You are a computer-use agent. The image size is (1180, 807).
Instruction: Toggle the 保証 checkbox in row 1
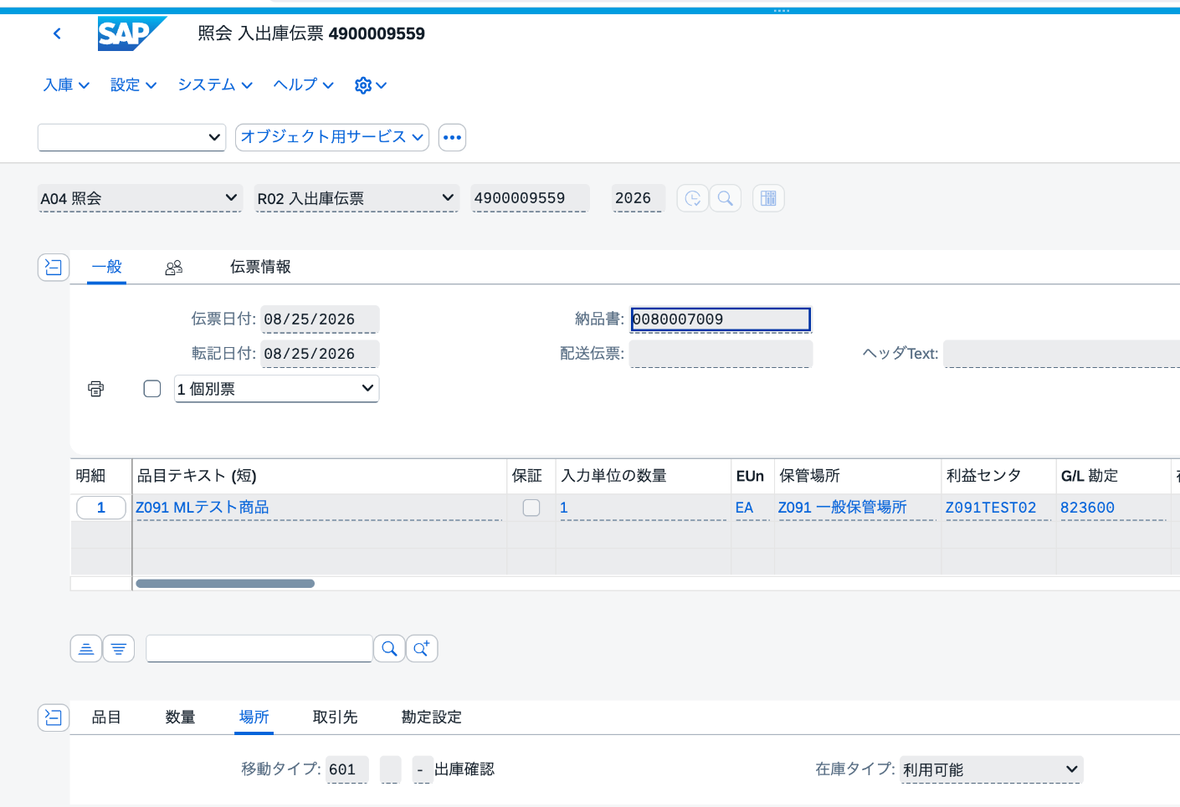pos(531,508)
